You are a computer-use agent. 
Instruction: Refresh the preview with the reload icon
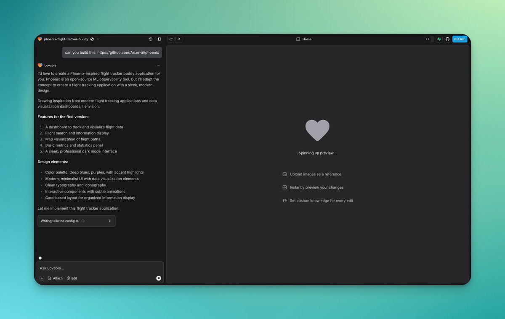(x=171, y=39)
